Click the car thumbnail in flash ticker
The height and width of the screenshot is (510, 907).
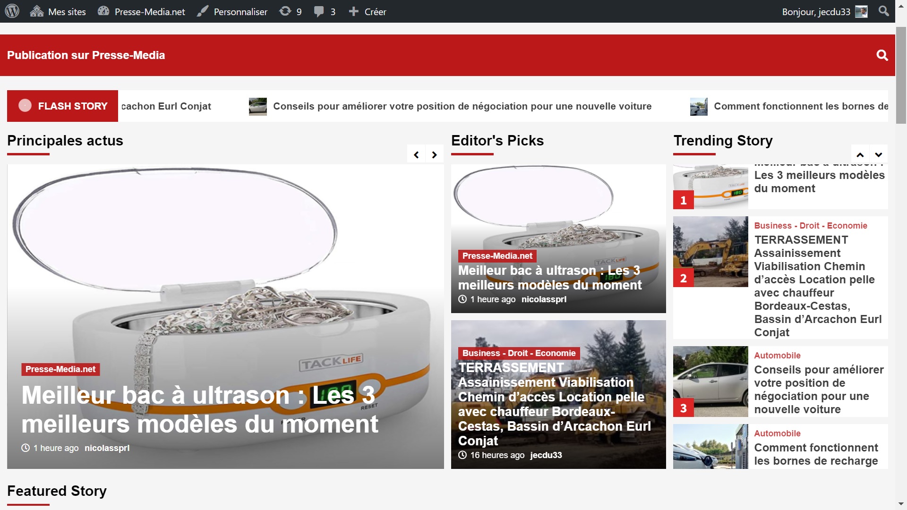point(258,106)
